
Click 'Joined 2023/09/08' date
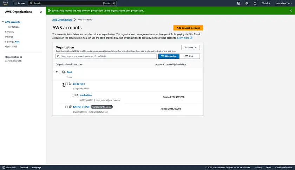tap(171, 109)
